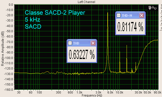Click the SpectraPLUS logo icon in graph corner
Image resolution: width=162 pixels, height=97 pixels.
(153, 8)
